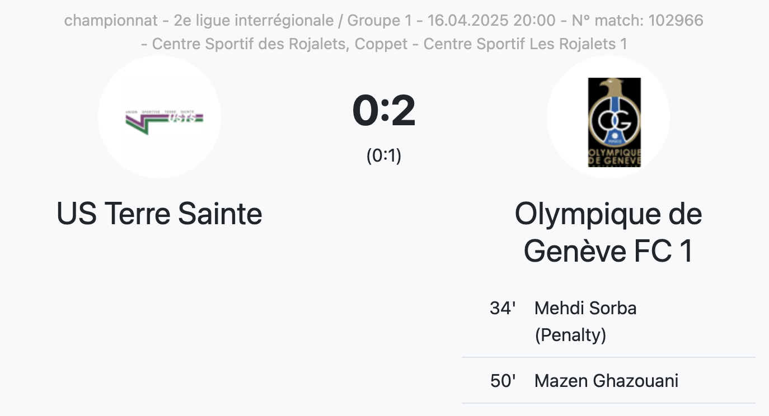The width and height of the screenshot is (769, 416).
Task: Open the US Terre Sainte team name
Action: tap(160, 214)
